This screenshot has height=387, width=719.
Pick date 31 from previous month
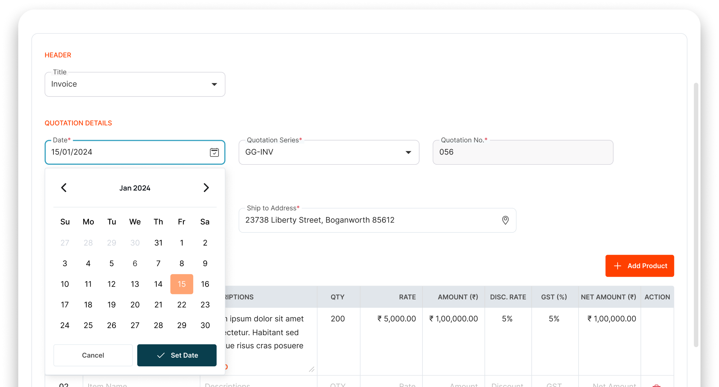point(158,243)
